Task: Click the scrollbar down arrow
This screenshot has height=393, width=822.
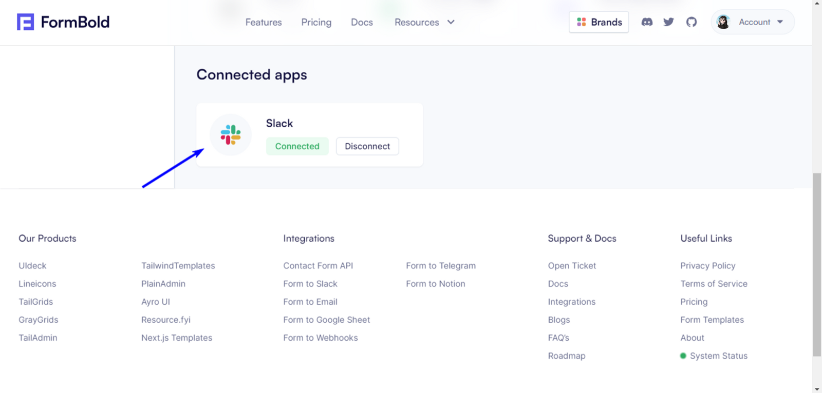Action: (x=817, y=389)
